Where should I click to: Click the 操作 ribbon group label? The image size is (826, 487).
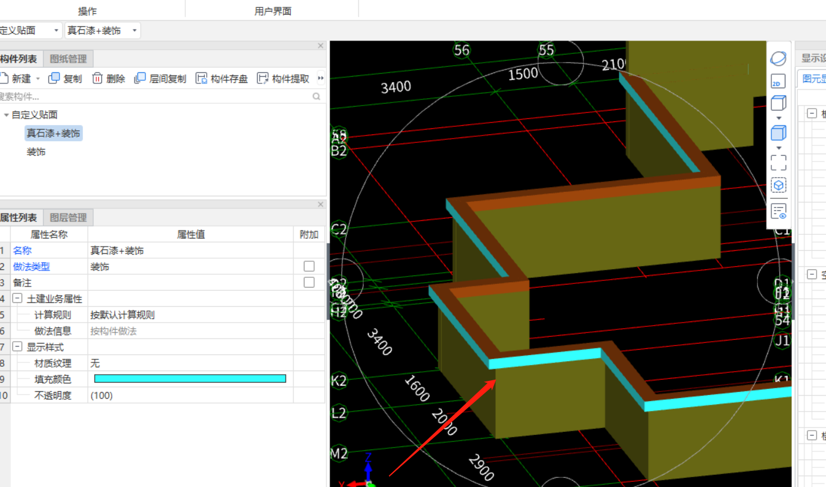(x=87, y=11)
